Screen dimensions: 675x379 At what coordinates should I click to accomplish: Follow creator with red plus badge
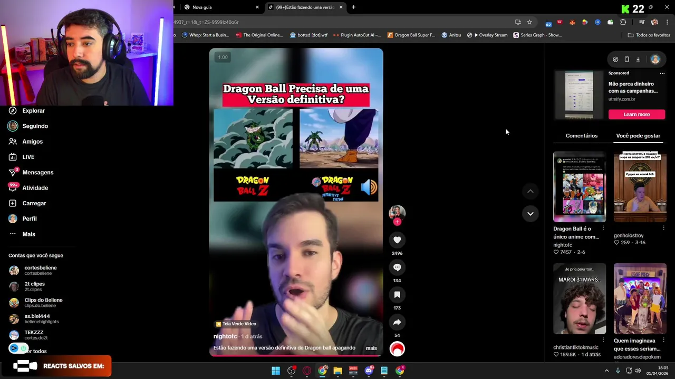pos(397,222)
